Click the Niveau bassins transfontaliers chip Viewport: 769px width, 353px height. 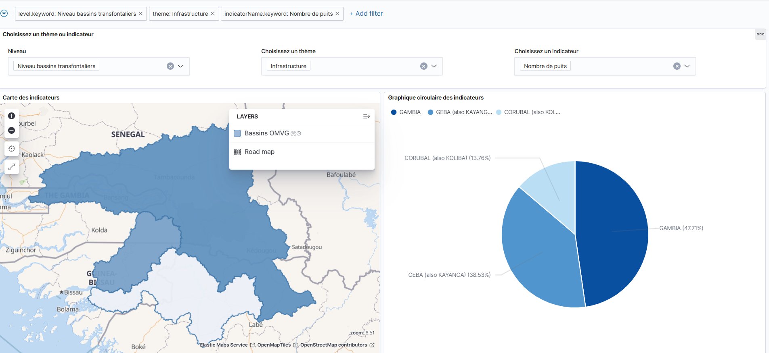pos(56,66)
